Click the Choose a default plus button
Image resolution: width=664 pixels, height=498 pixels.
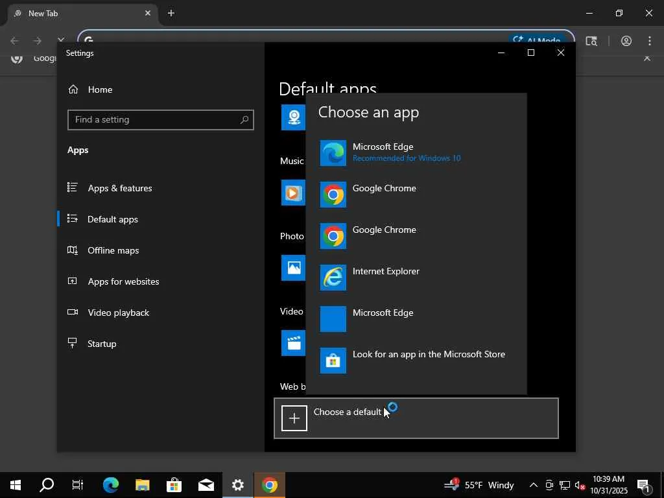coord(294,418)
